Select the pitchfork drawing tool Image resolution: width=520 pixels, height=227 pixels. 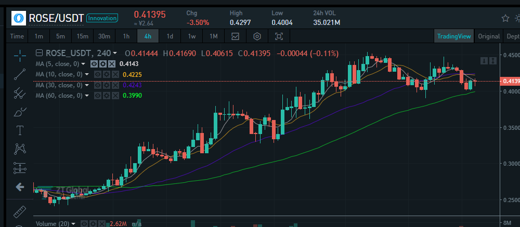[x=20, y=93]
